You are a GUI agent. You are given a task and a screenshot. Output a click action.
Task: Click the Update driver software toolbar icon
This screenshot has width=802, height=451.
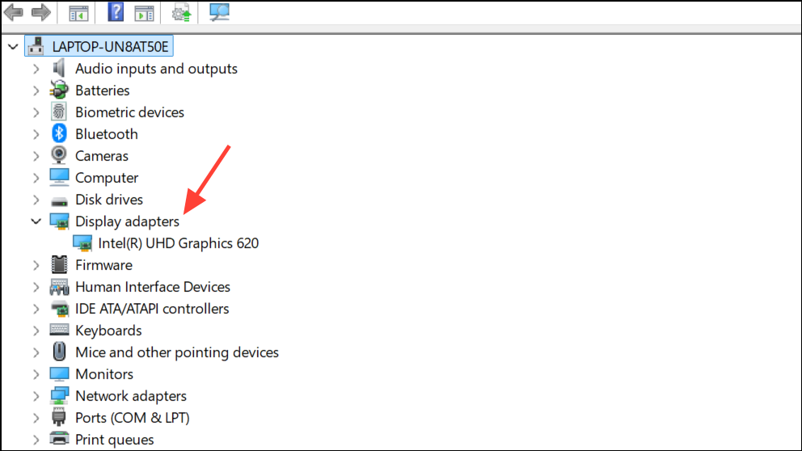181,13
